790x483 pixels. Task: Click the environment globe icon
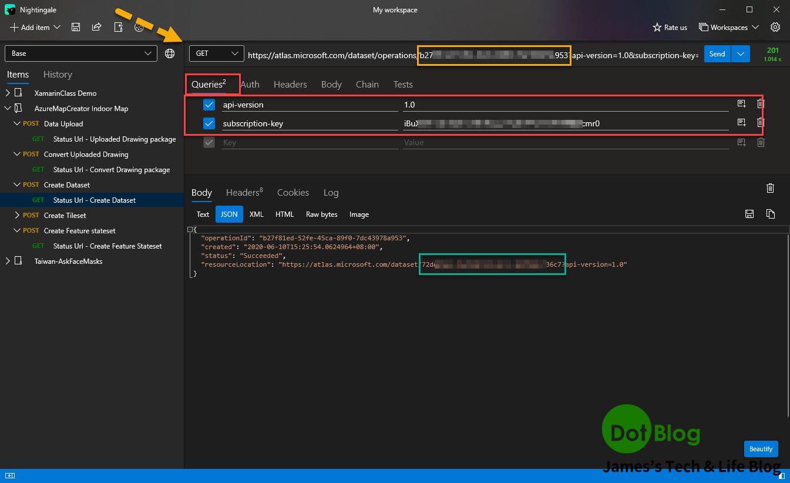click(x=170, y=53)
